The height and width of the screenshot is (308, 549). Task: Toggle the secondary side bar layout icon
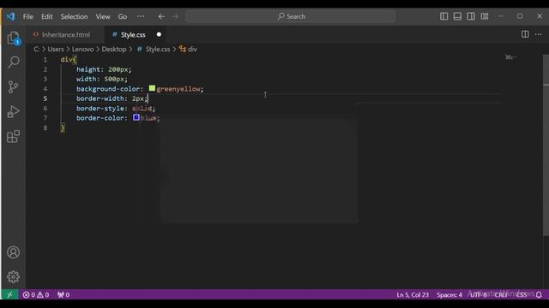point(471,16)
